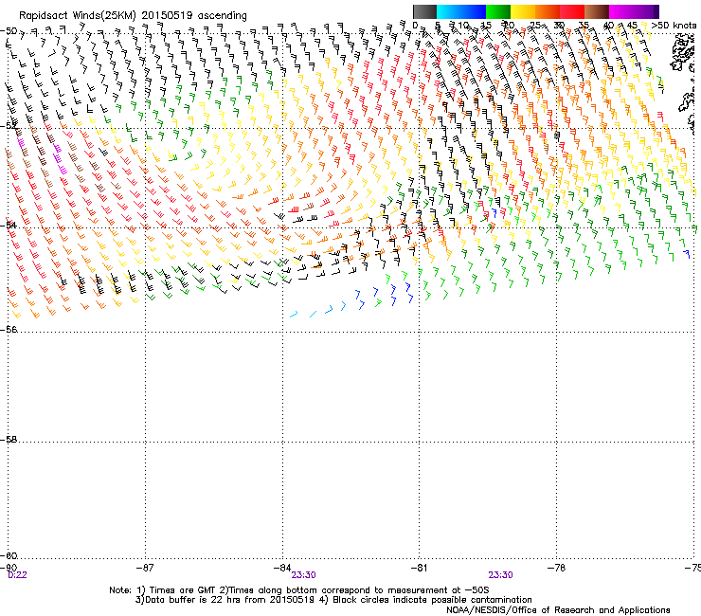Click the '-81' longitude label
This screenshot has height=616, width=701.
(x=419, y=568)
